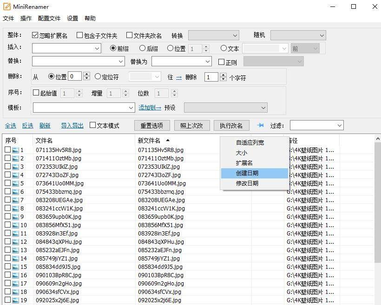This screenshot has width=381, height=305.
Task: Uncheck the 忽略扩展名 checkbox
Action: tap(34, 35)
